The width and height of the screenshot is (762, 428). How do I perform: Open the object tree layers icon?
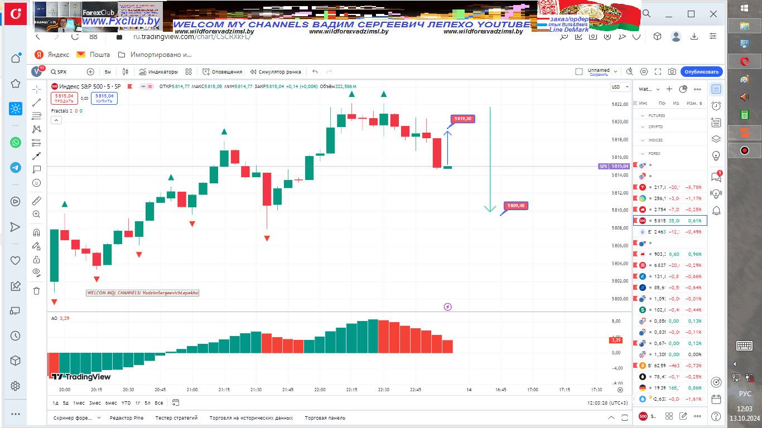(716, 139)
